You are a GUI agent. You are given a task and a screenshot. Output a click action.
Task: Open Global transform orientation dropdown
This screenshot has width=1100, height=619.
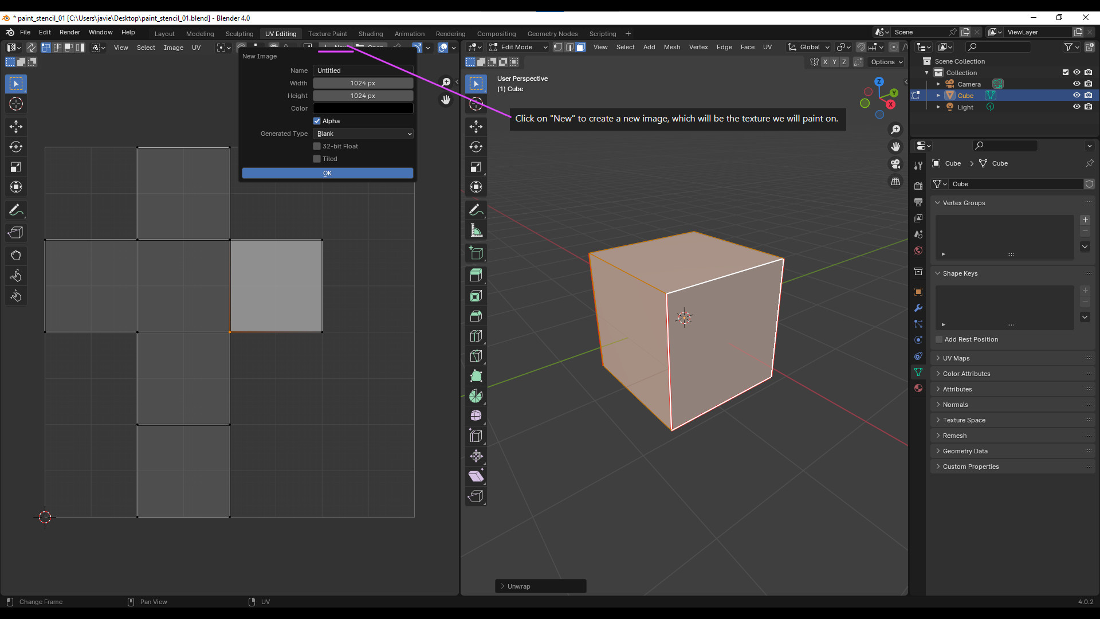(x=809, y=47)
